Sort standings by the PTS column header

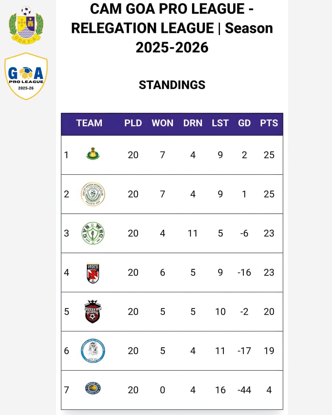[x=269, y=123]
